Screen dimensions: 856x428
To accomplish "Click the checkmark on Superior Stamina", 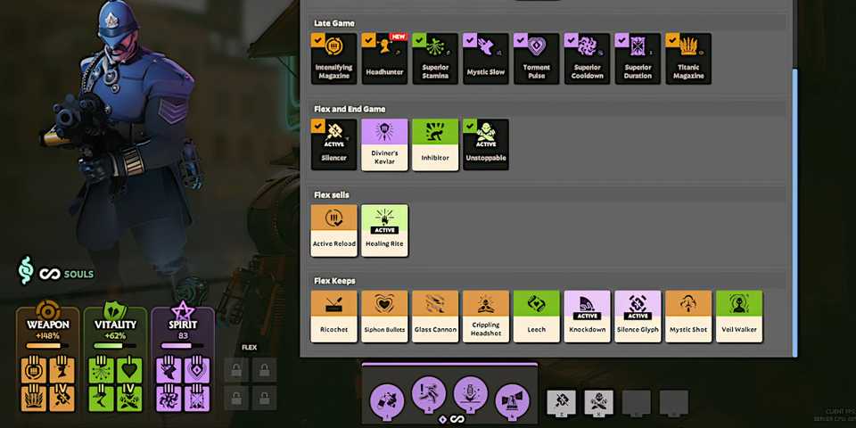I will pos(419,39).
